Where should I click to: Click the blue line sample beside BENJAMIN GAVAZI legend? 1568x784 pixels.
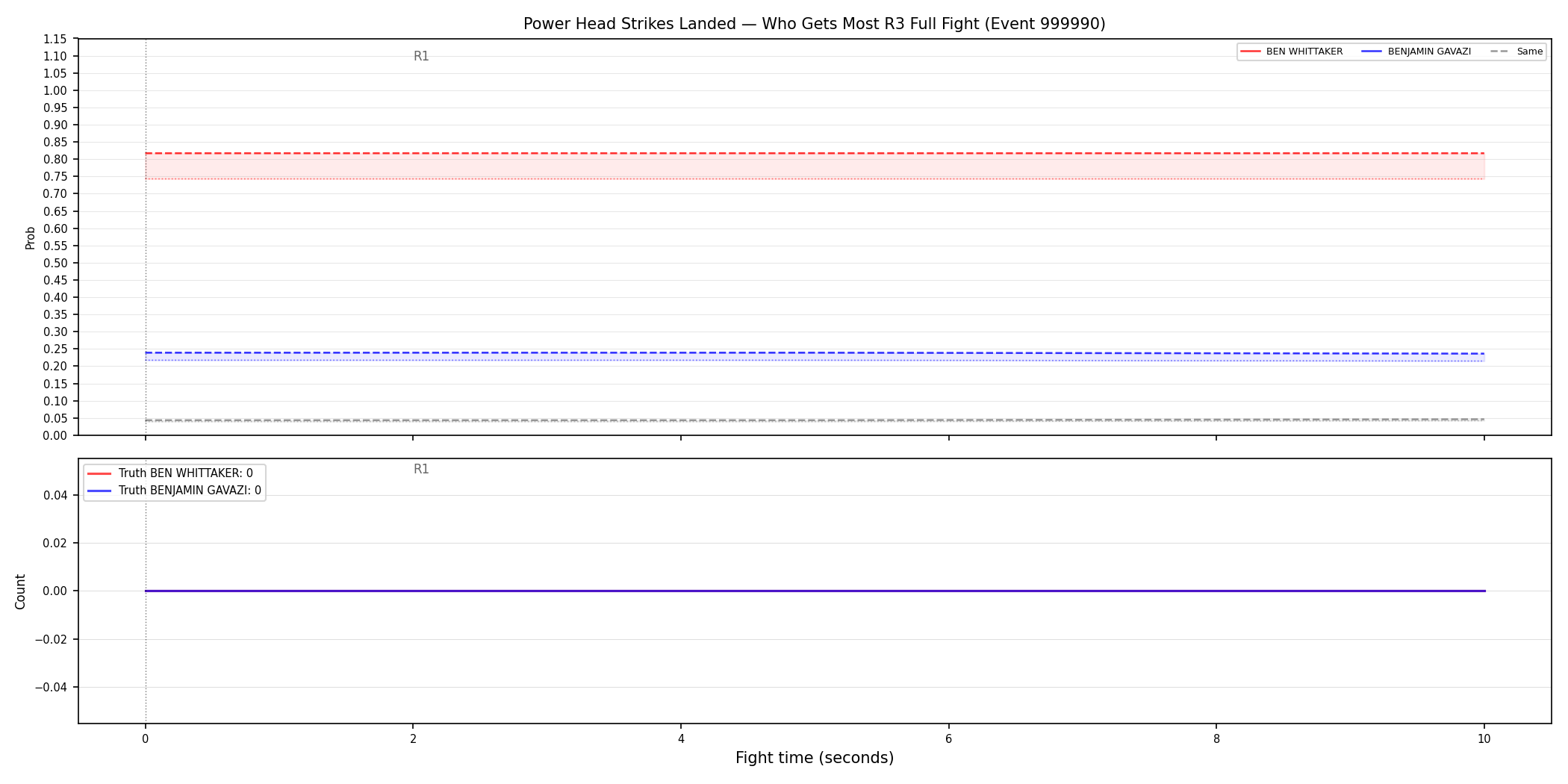(1372, 52)
